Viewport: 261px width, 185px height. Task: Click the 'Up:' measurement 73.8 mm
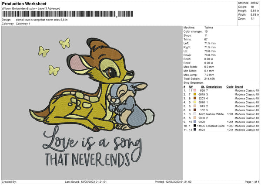(x=210, y=51)
